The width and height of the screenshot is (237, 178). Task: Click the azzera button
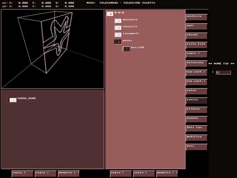click(196, 119)
